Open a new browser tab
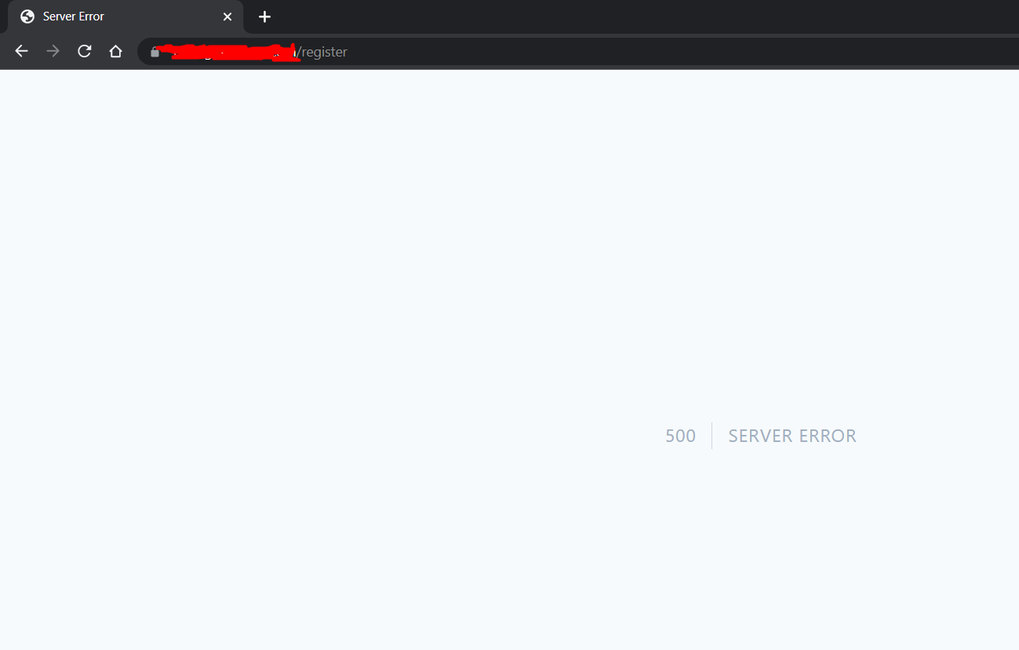The image size is (1019, 650). click(264, 16)
